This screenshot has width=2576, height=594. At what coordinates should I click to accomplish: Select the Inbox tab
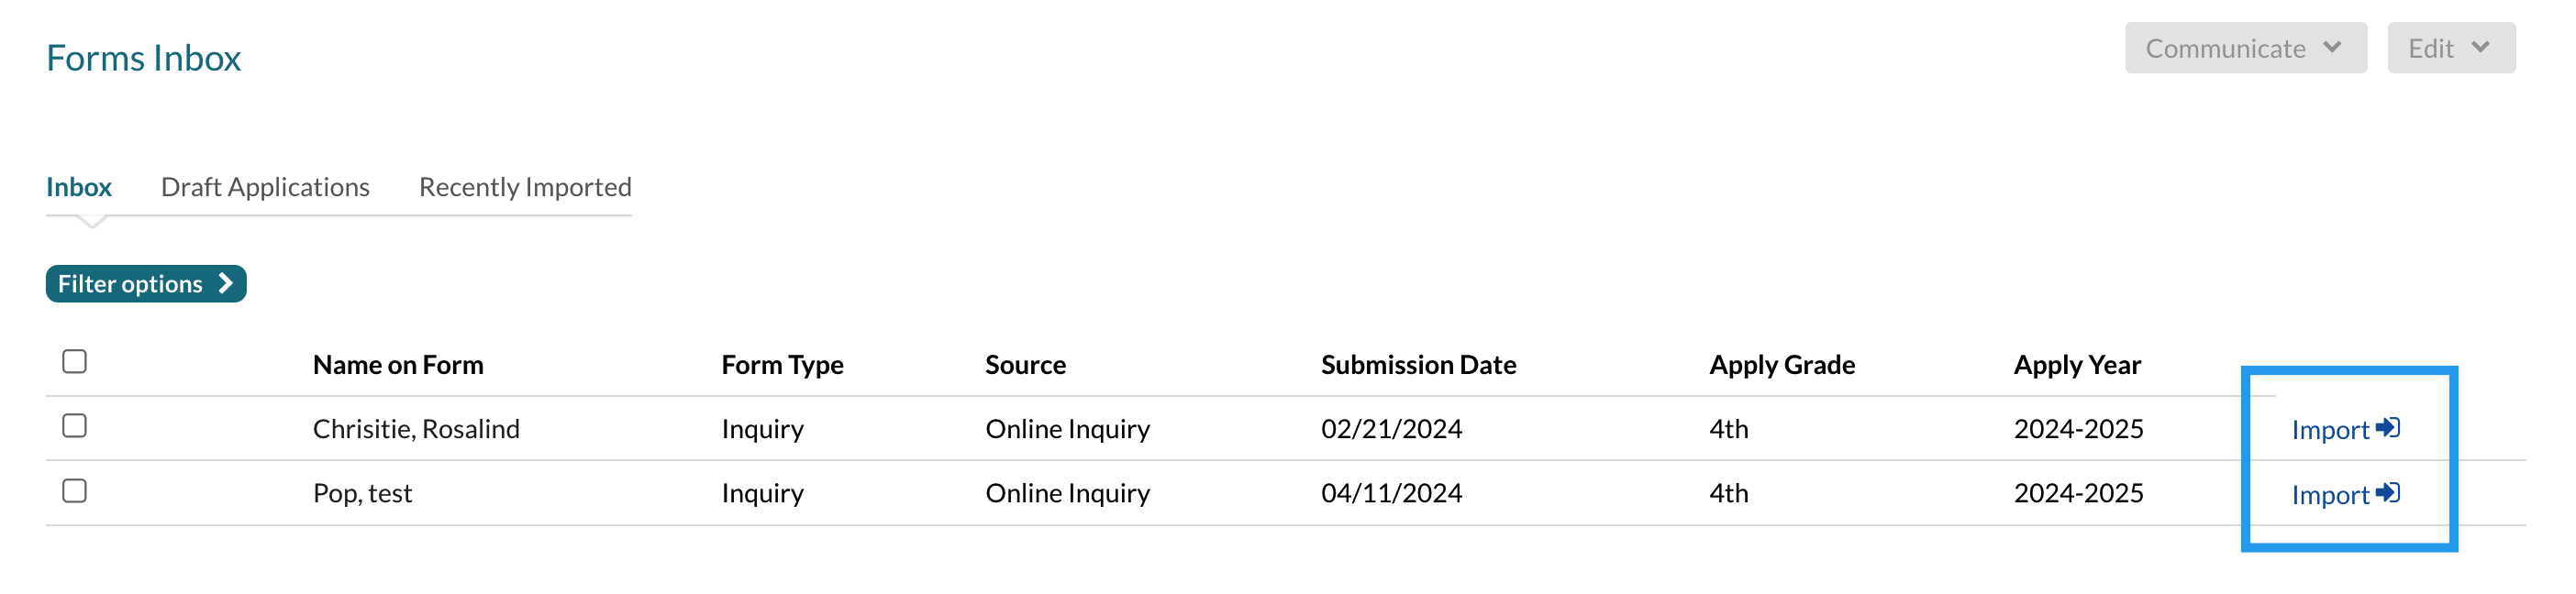pyautogui.click(x=79, y=187)
